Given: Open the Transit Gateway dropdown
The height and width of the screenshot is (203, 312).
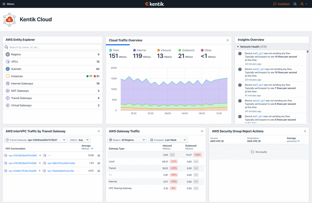Looking at the screenshot, I should (36, 140).
